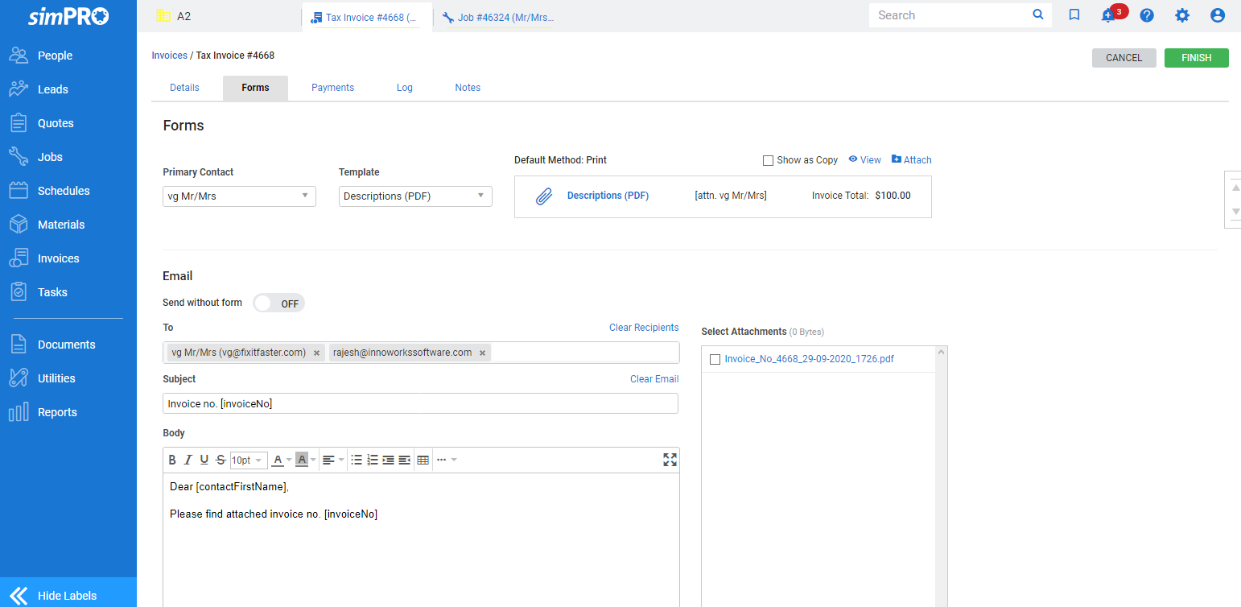Remove vg Mr/Mrs recipient chip
This screenshot has height=607, width=1241.
[317, 353]
